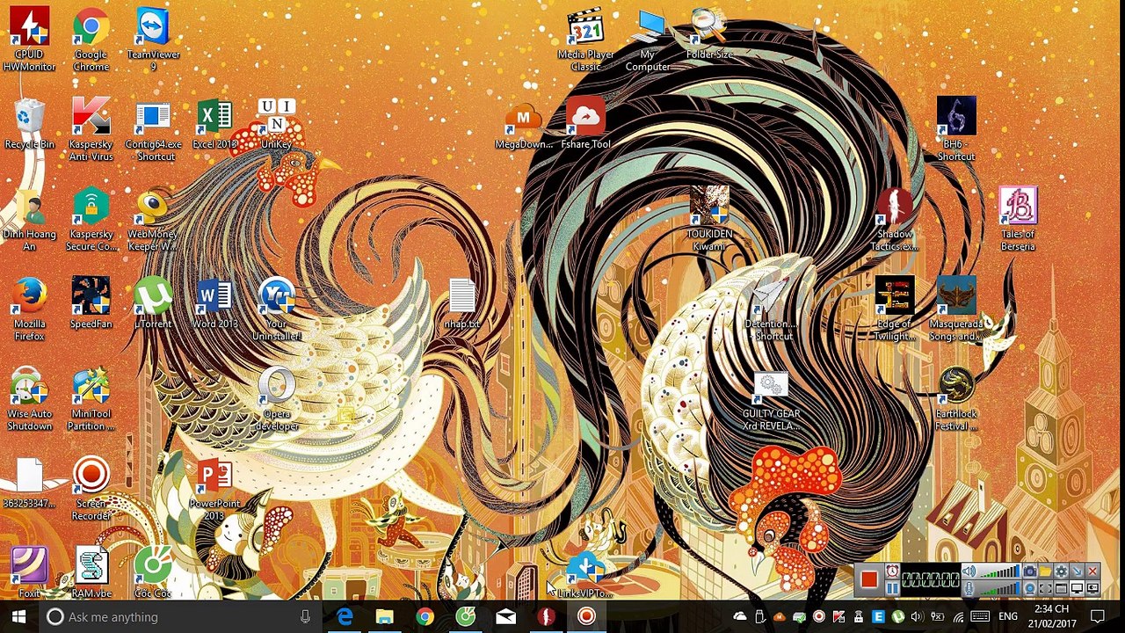Image resolution: width=1125 pixels, height=633 pixels.
Task: Toggle the recorder speaker audio icon
Action: point(969,572)
